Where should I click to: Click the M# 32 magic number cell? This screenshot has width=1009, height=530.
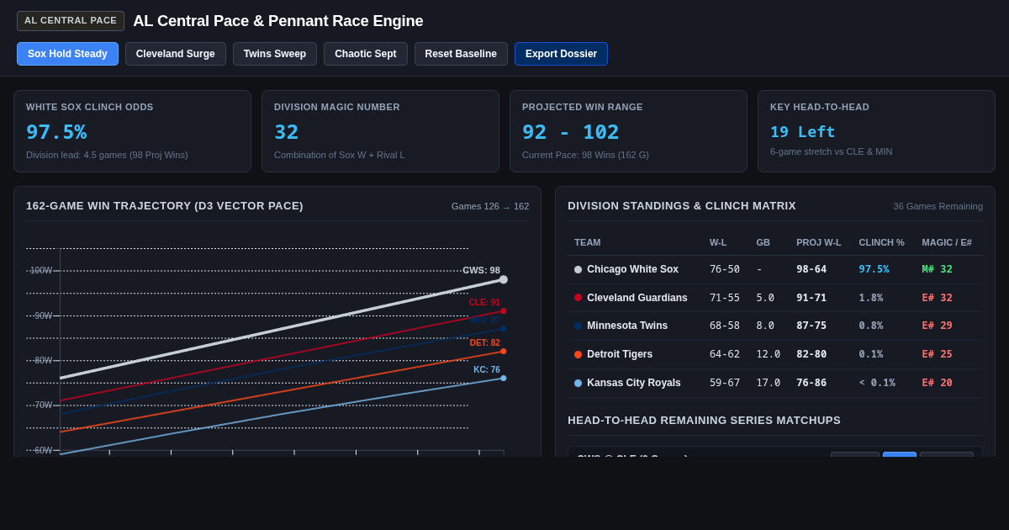pos(937,269)
